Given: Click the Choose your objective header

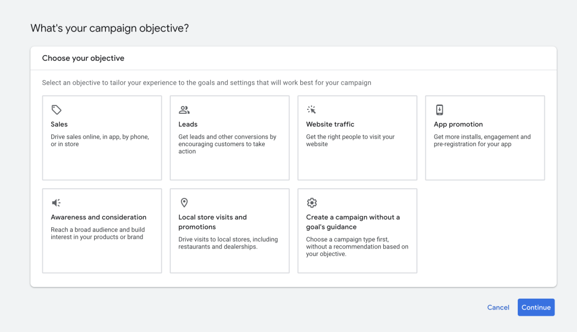Looking at the screenshot, I should pos(83,58).
